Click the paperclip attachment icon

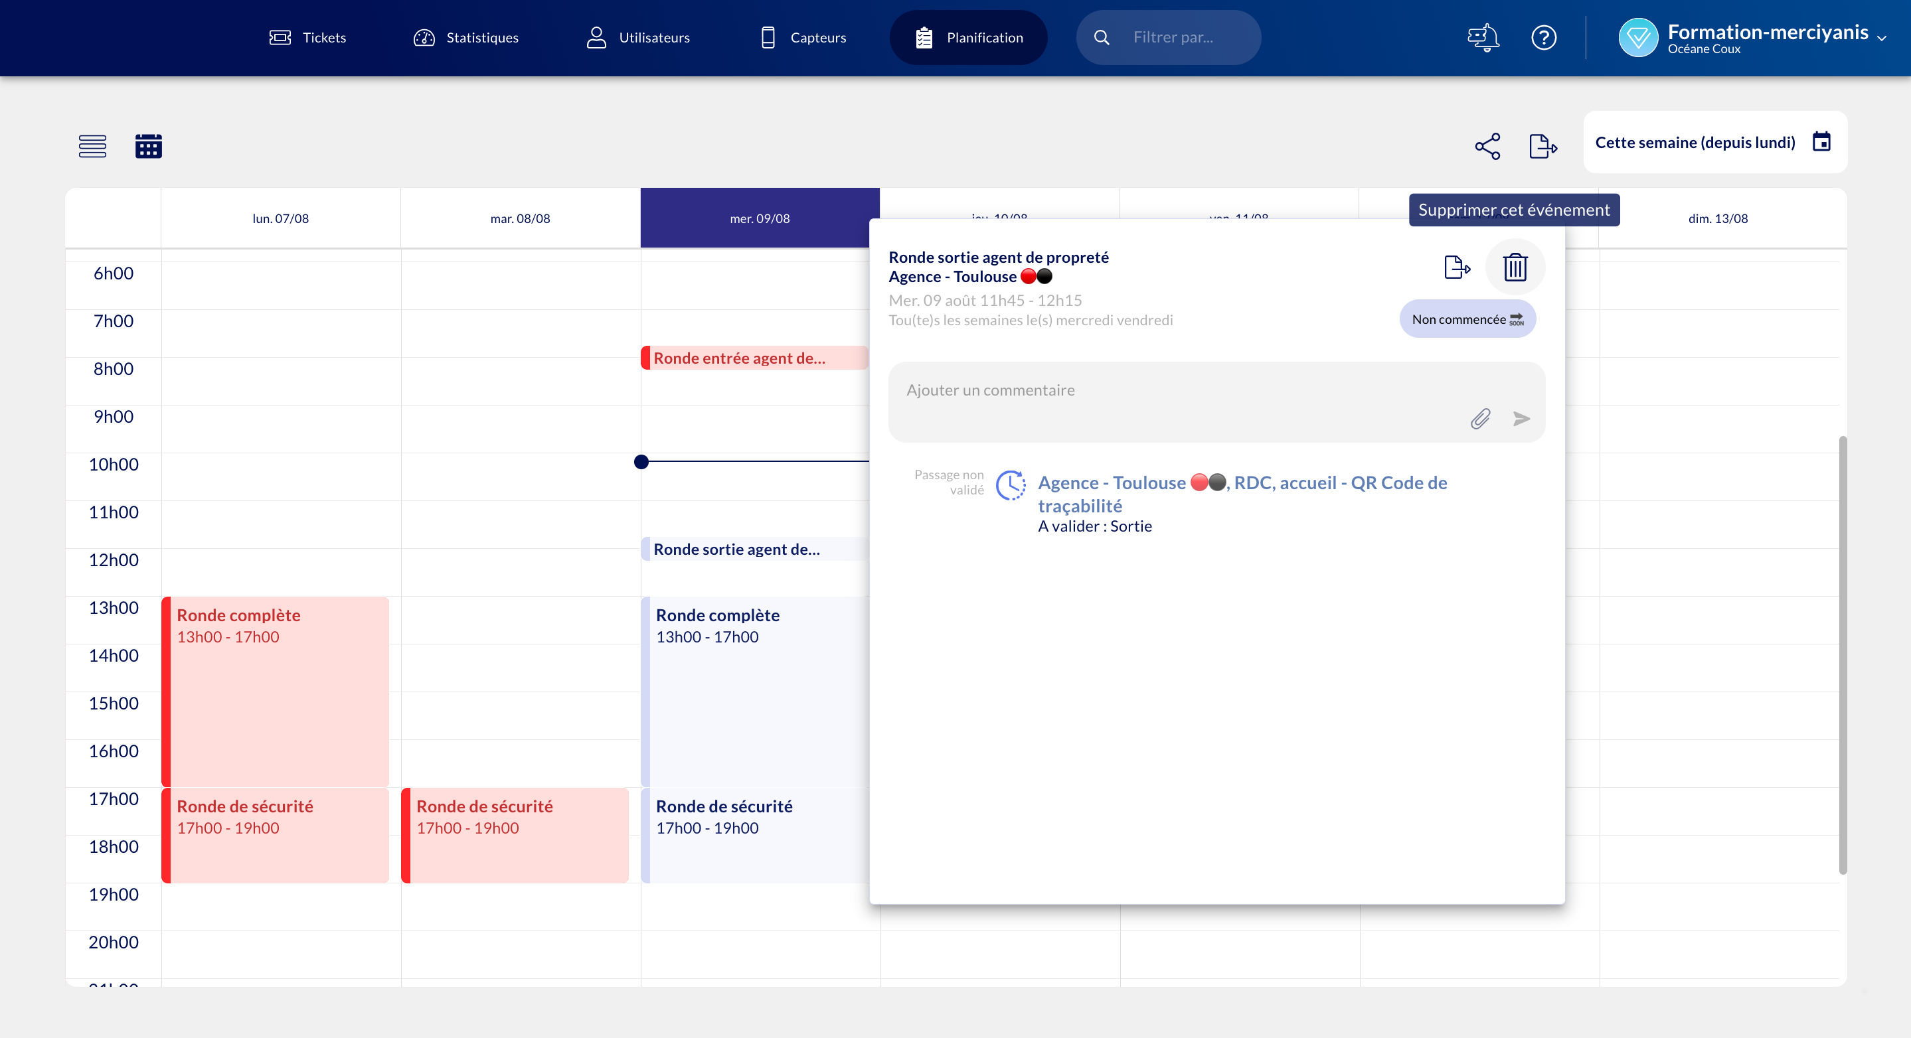coord(1480,419)
